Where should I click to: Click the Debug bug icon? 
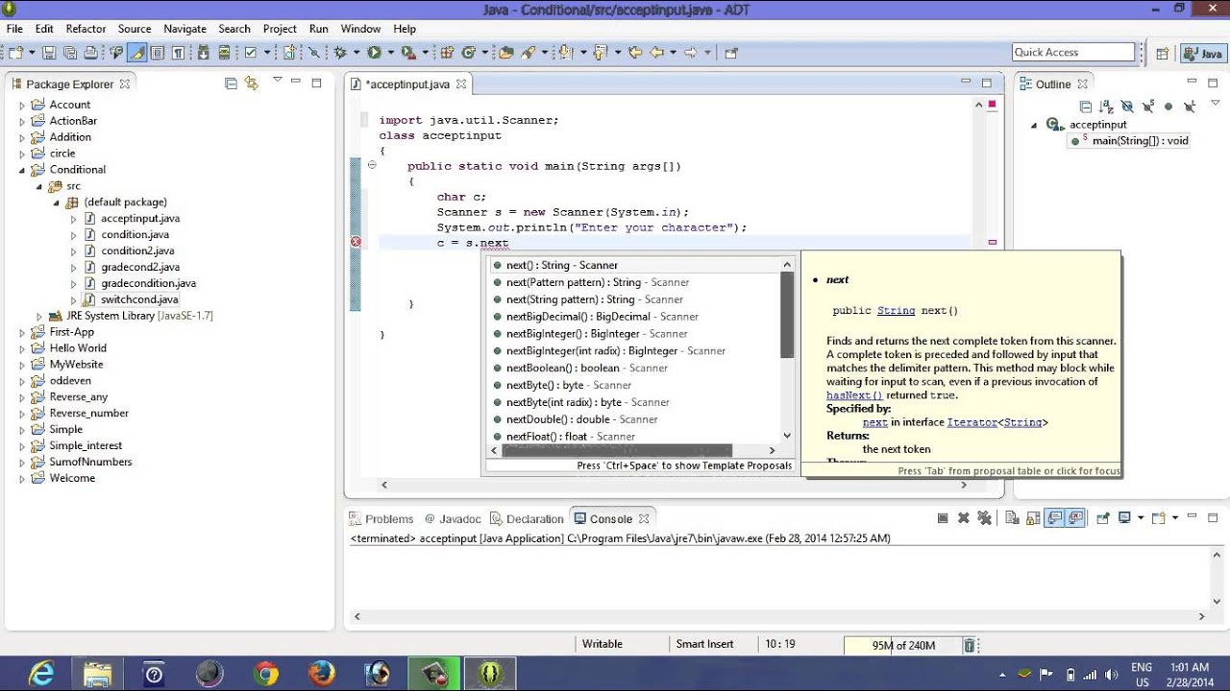(x=340, y=53)
